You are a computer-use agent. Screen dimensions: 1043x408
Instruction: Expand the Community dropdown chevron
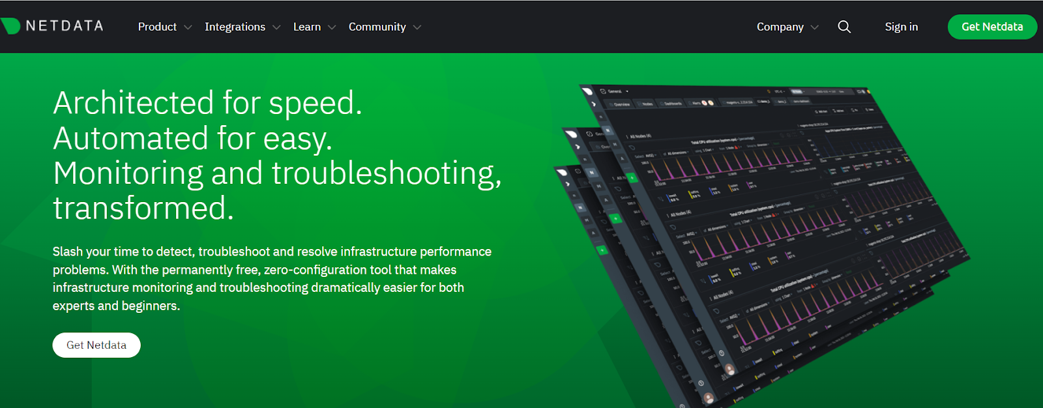click(417, 27)
